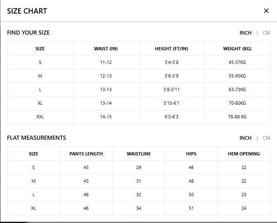This screenshot has height=223, width=277.
Task: Click the SIZE CHART title
Action: (27, 11)
